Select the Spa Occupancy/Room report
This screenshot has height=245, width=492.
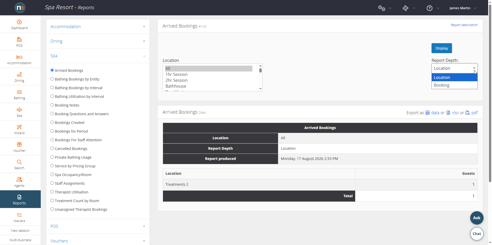pos(52,174)
